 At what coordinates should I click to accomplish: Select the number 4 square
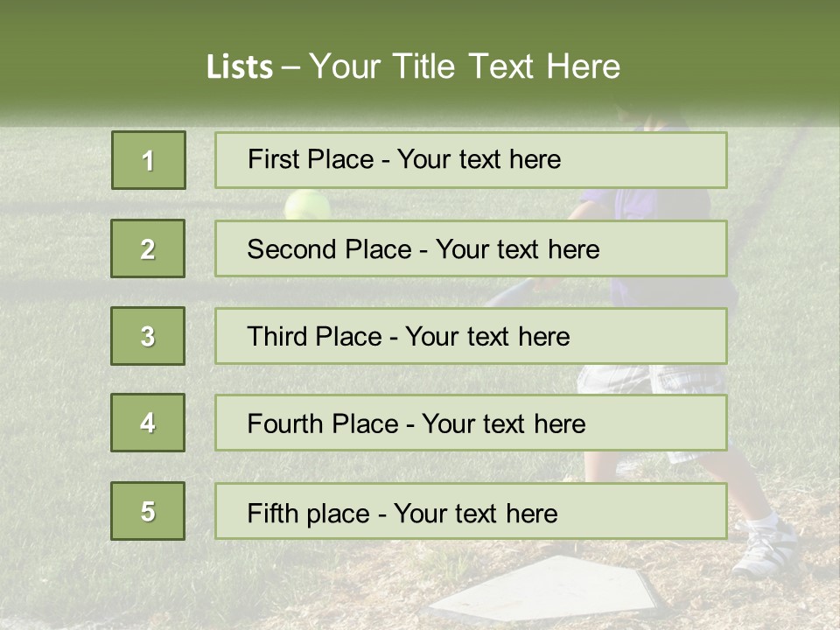pos(148,423)
